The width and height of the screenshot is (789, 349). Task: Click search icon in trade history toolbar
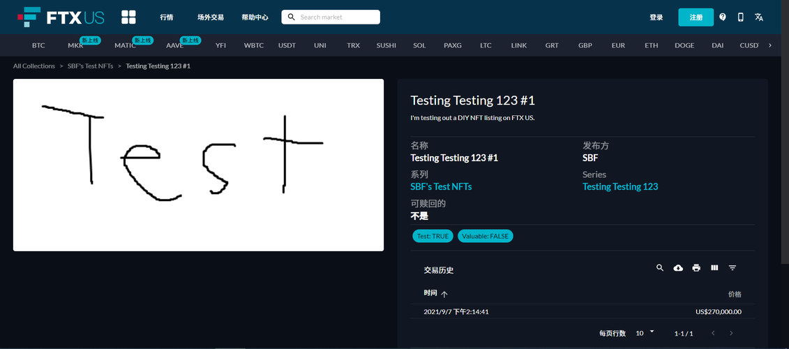tap(660, 268)
